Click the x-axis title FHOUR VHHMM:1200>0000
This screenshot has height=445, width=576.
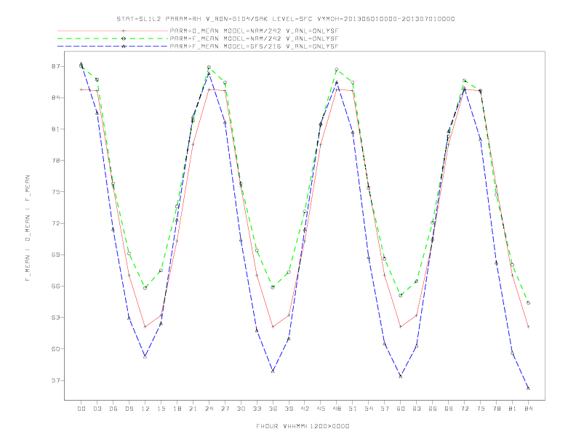tap(303, 426)
